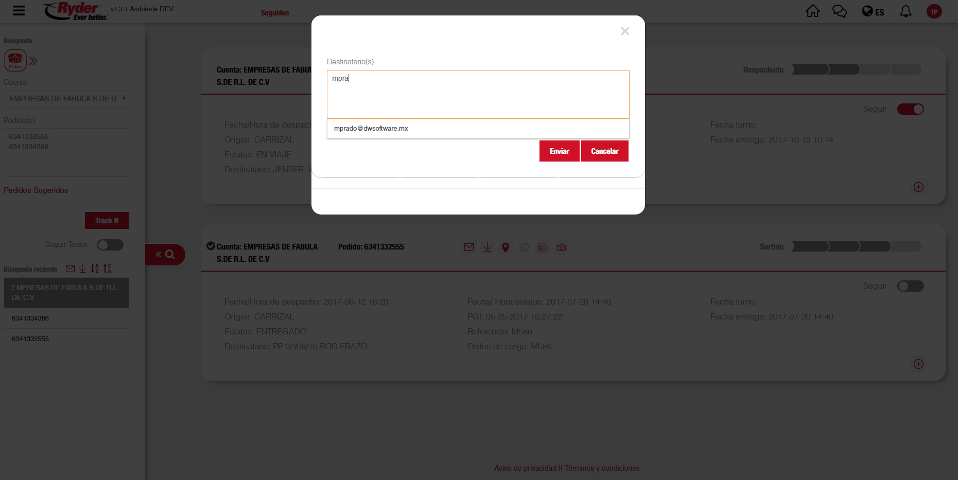The image size is (958, 480).
Task: Click the calendar icon for order 6341332555
Action: click(543, 247)
